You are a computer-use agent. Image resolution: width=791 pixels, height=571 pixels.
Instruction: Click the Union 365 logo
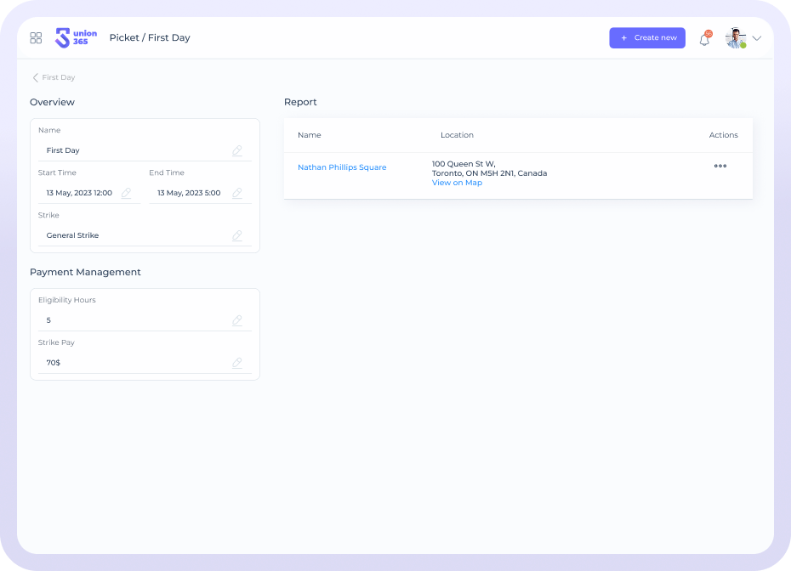coord(76,37)
